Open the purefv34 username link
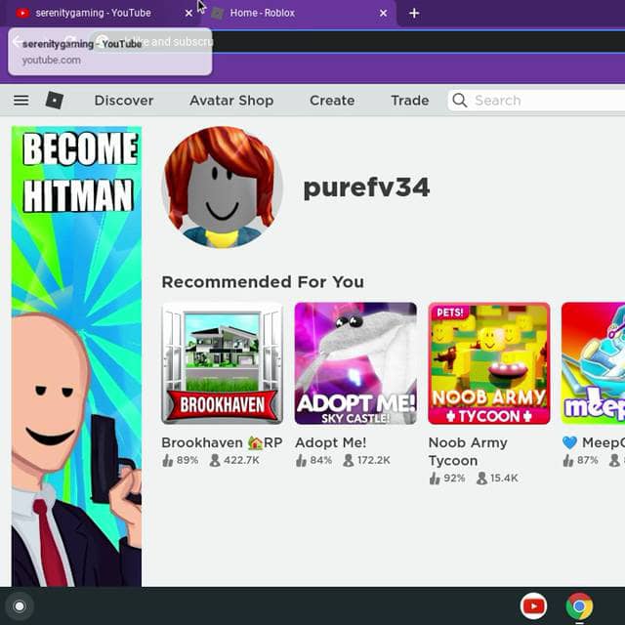625x625 pixels. click(x=366, y=187)
